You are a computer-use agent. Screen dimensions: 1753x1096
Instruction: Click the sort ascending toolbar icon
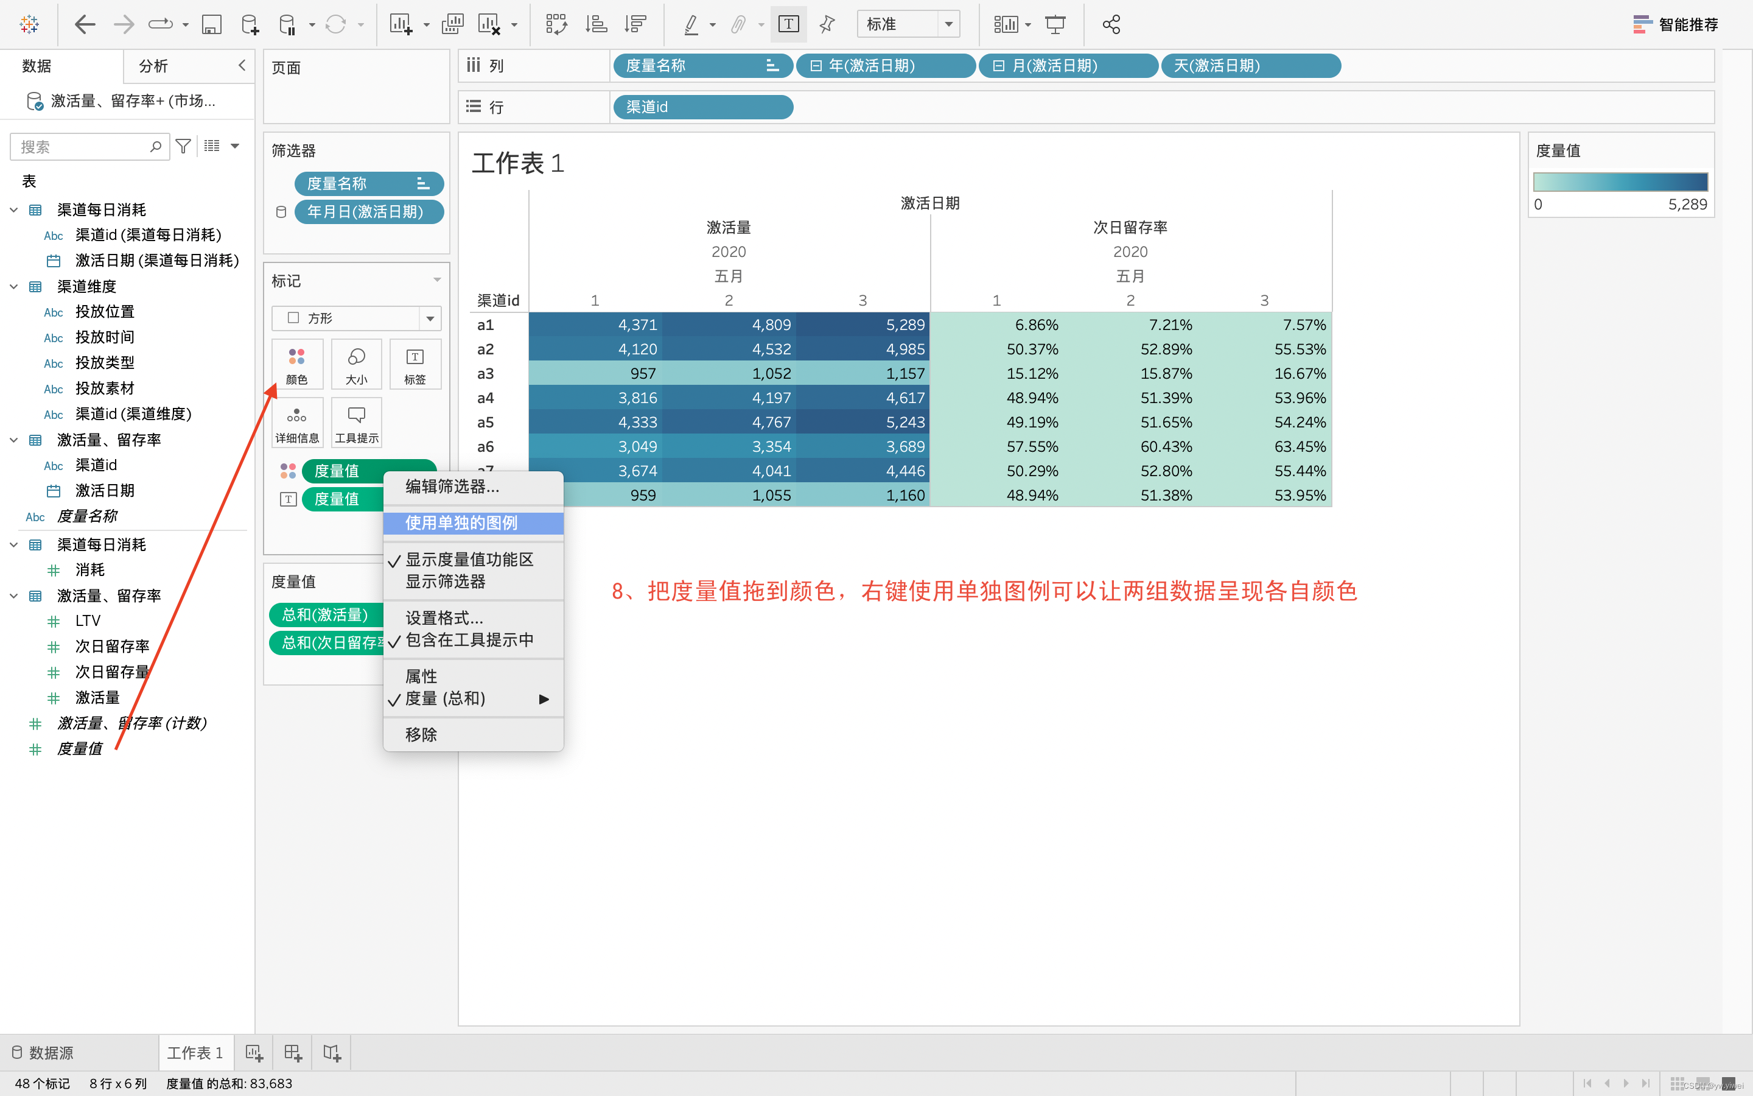[595, 24]
